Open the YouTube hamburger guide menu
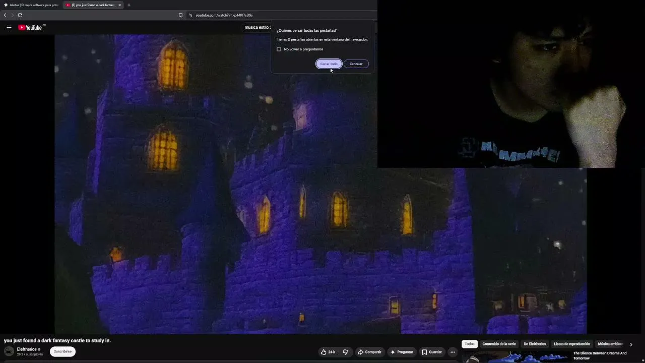Viewport: 645px width, 363px height. [x=9, y=27]
